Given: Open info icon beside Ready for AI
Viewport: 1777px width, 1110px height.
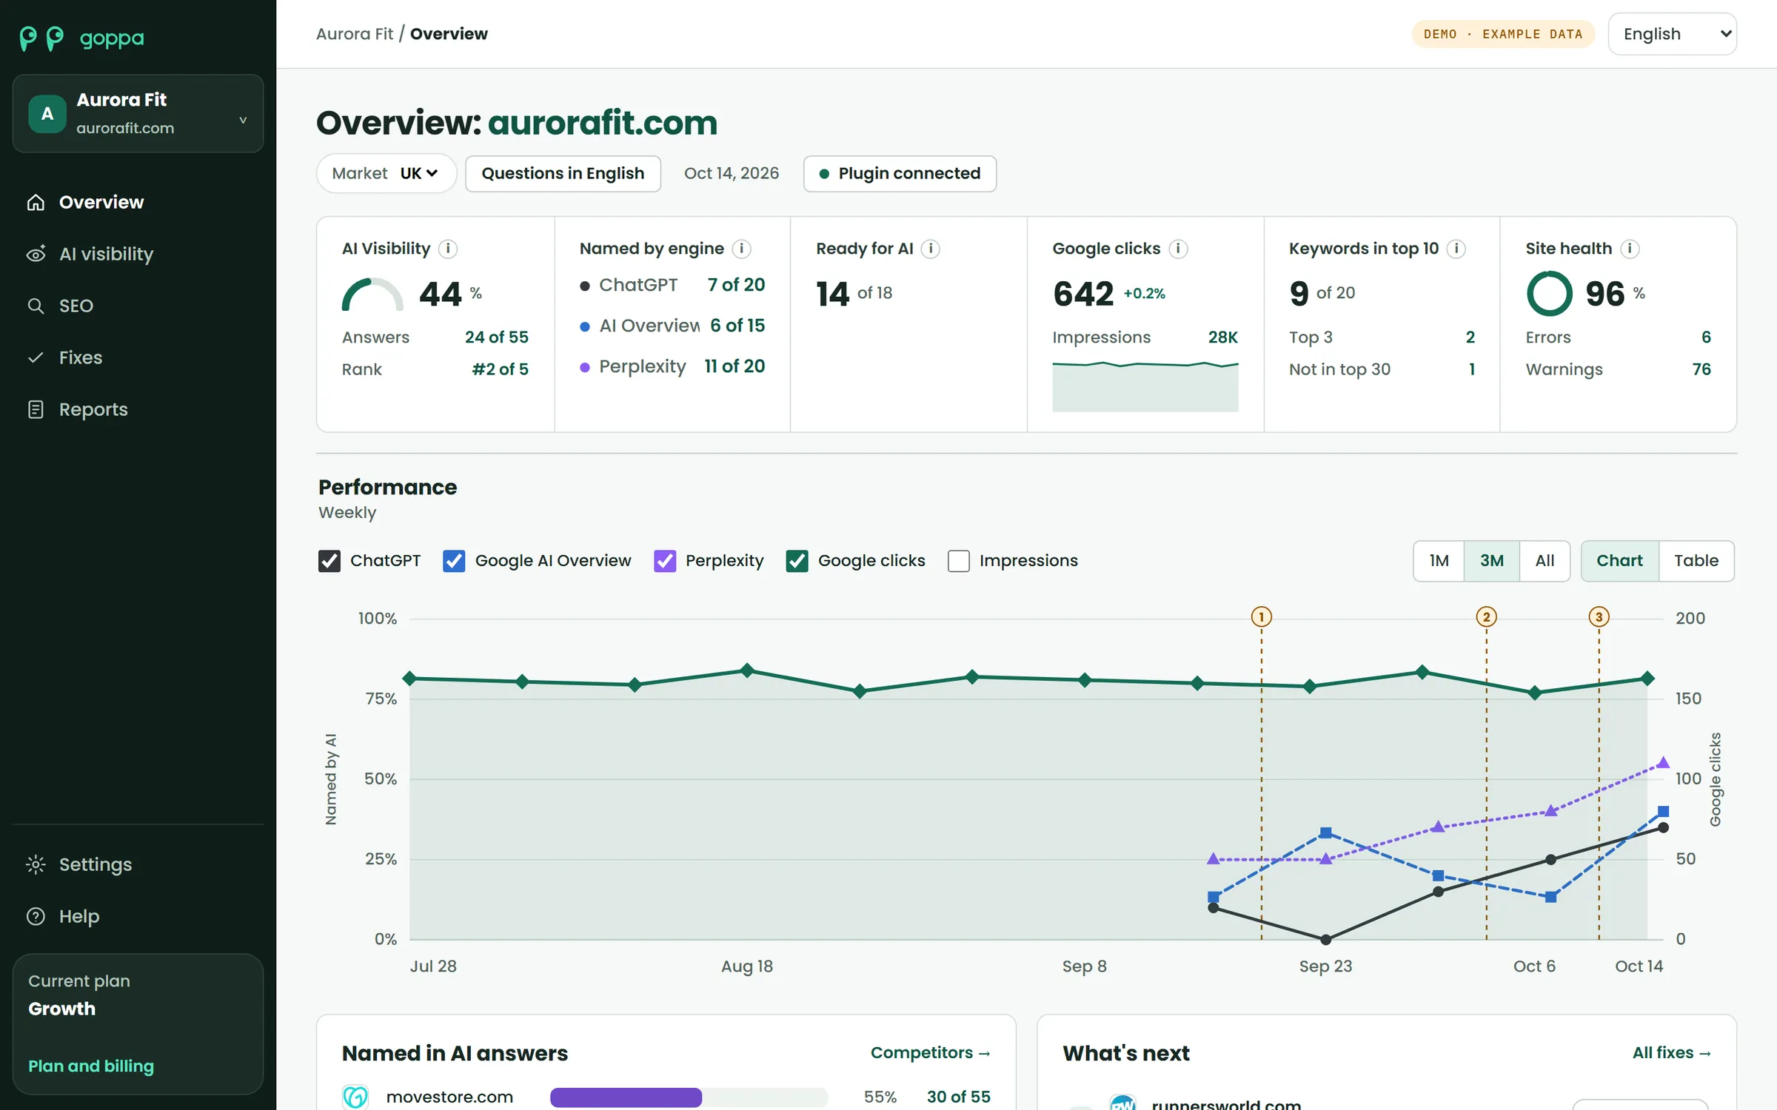Looking at the screenshot, I should click(x=931, y=249).
